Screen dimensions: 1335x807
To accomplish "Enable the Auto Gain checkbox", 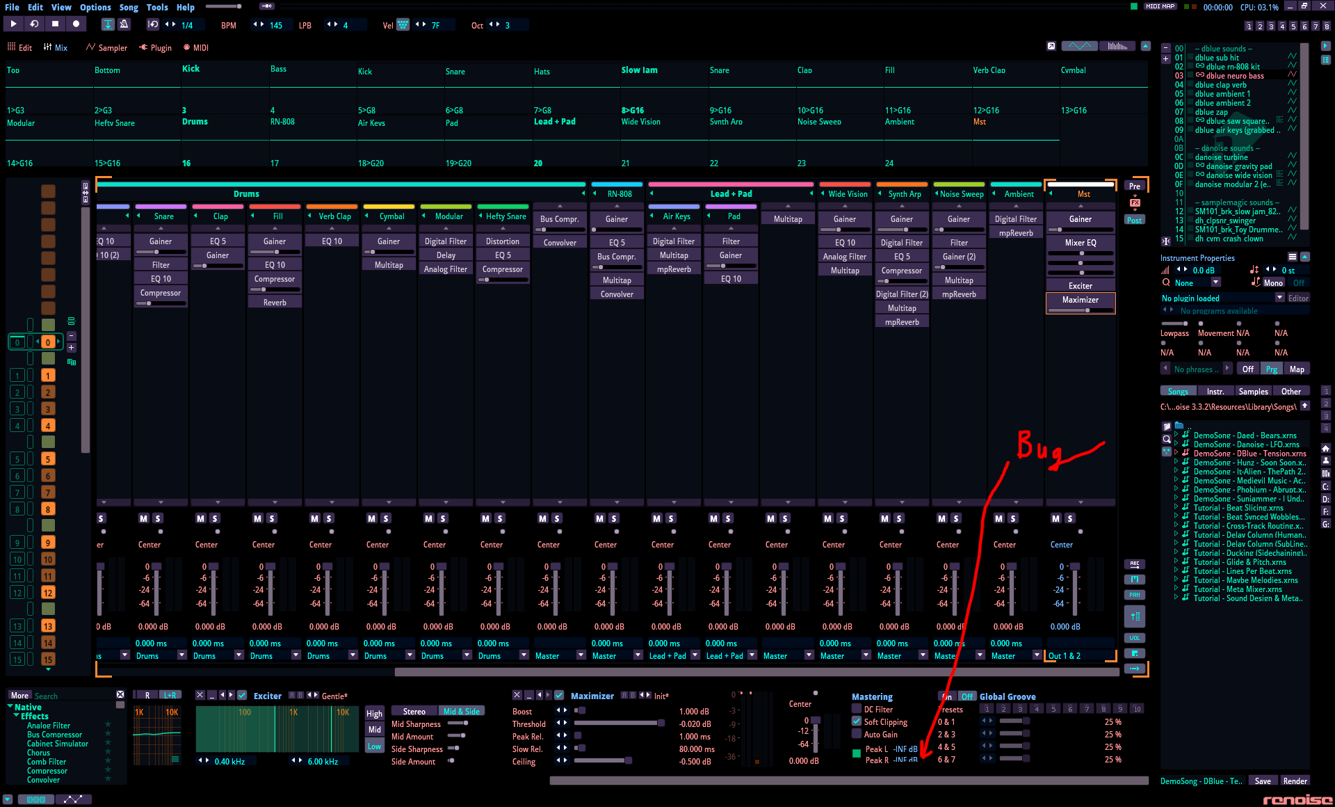I will coord(857,734).
